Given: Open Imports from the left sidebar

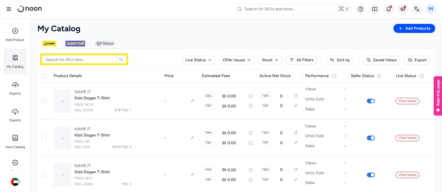Looking at the screenshot, I should [x=15, y=88].
